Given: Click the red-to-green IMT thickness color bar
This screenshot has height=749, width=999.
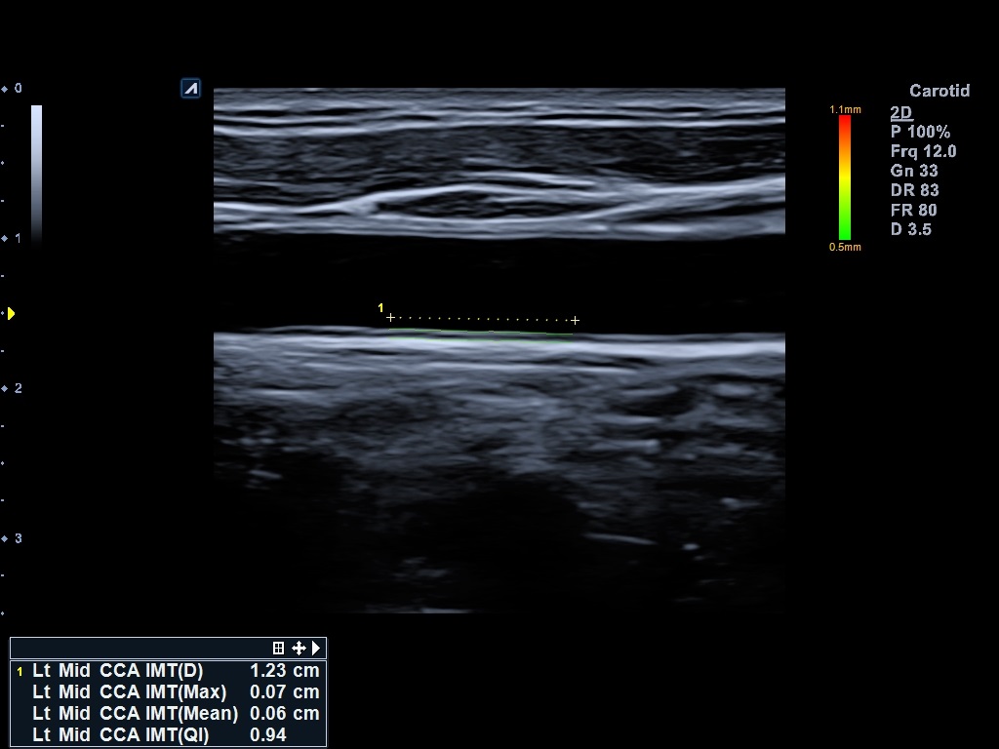Looking at the screenshot, I should (x=845, y=177).
